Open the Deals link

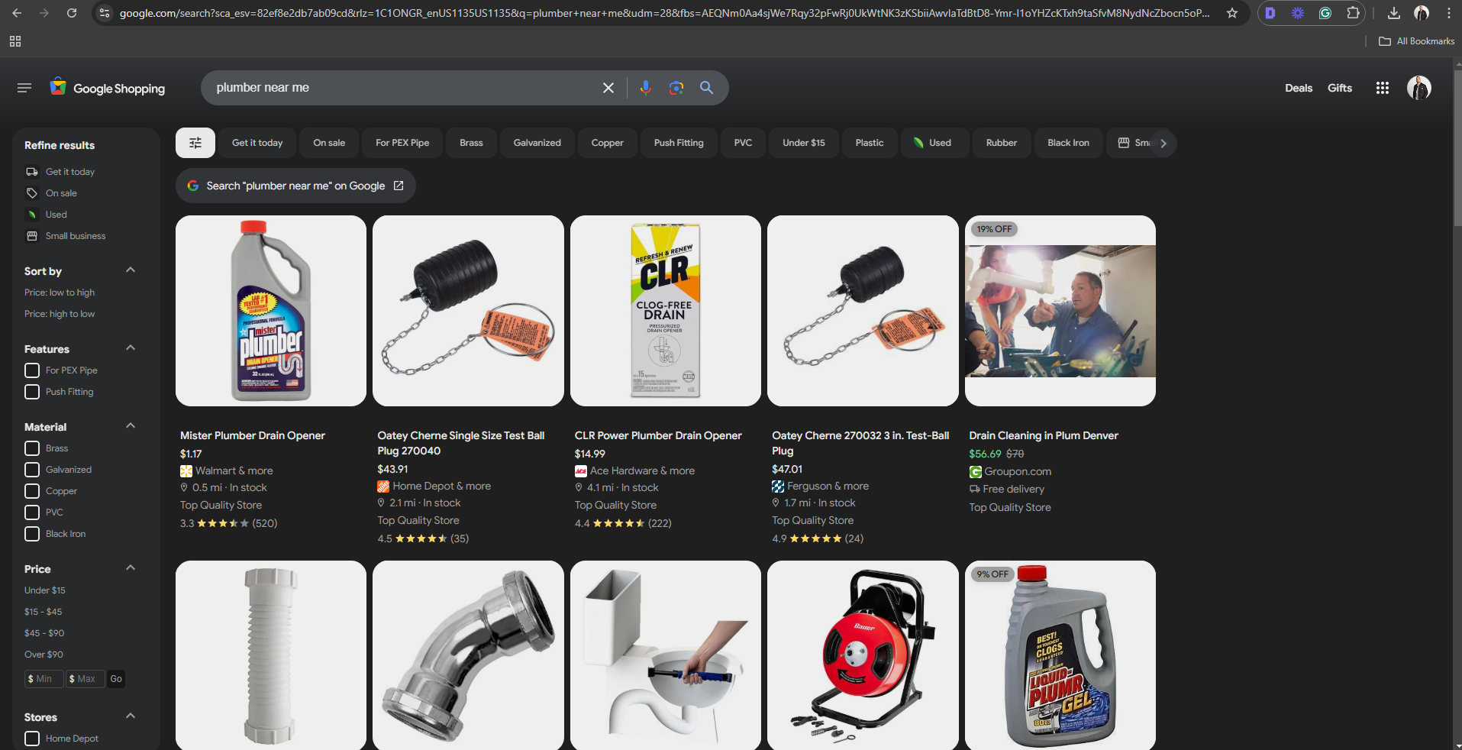click(x=1299, y=88)
